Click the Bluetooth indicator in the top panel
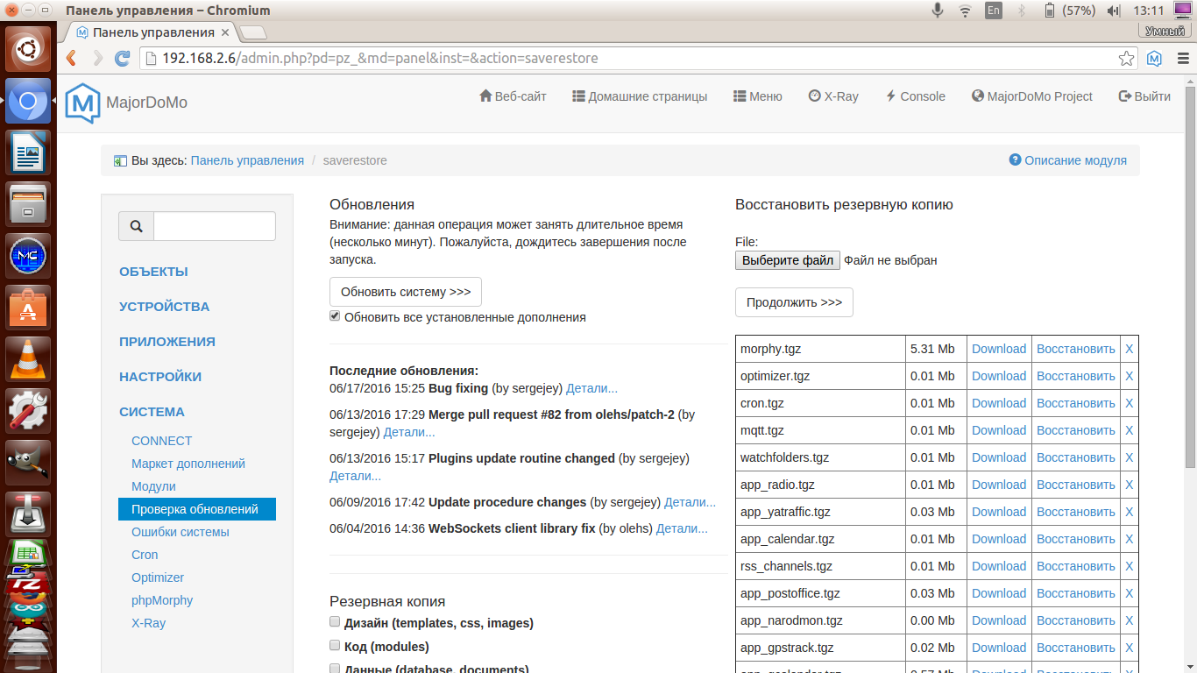This screenshot has width=1197, height=673. pyautogui.click(x=1021, y=11)
